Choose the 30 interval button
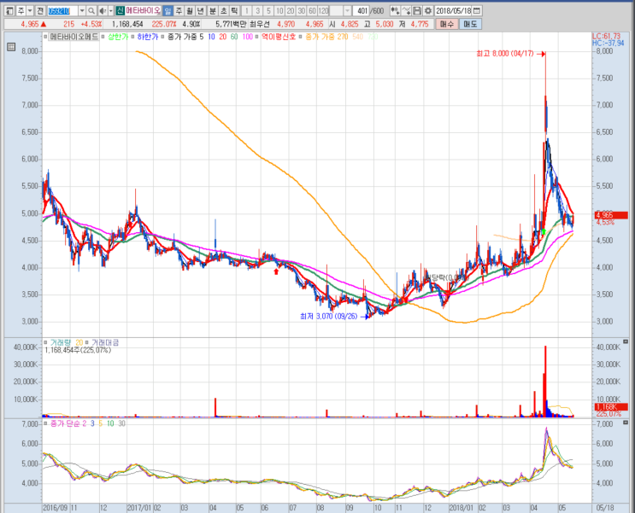Screen dimensions: 635x513 [302, 11]
